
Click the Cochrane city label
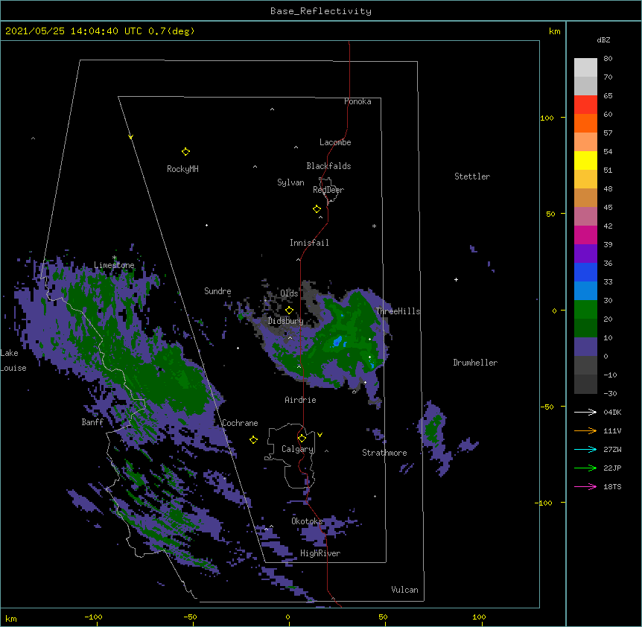coord(240,423)
